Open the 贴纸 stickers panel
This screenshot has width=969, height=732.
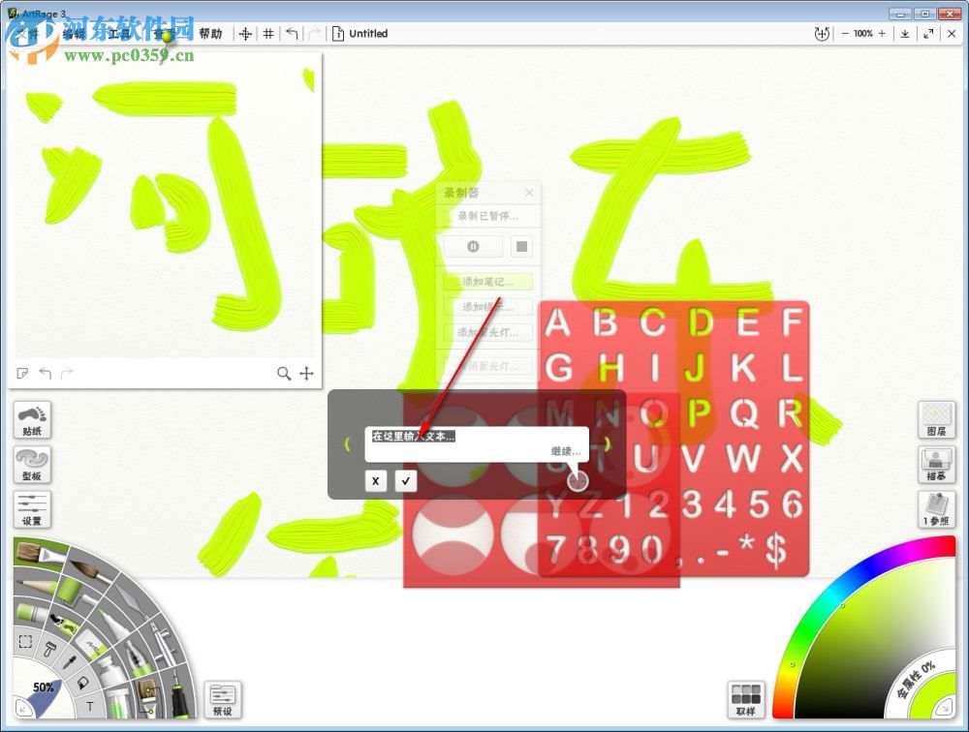coord(31,420)
